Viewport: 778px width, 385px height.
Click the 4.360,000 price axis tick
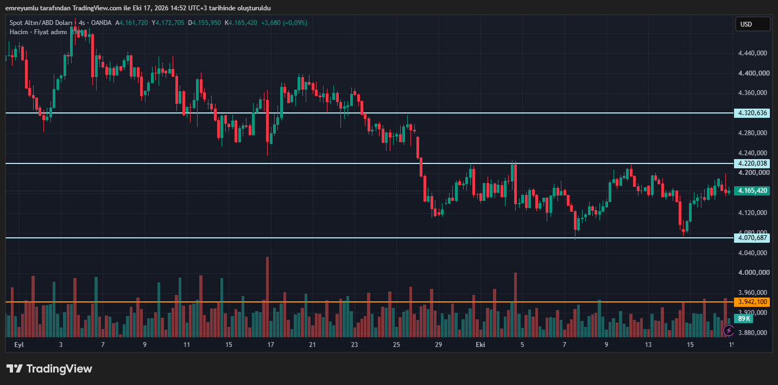tap(752, 93)
